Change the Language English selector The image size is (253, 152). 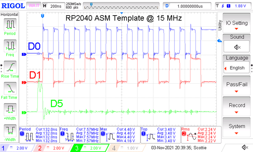[237, 68]
